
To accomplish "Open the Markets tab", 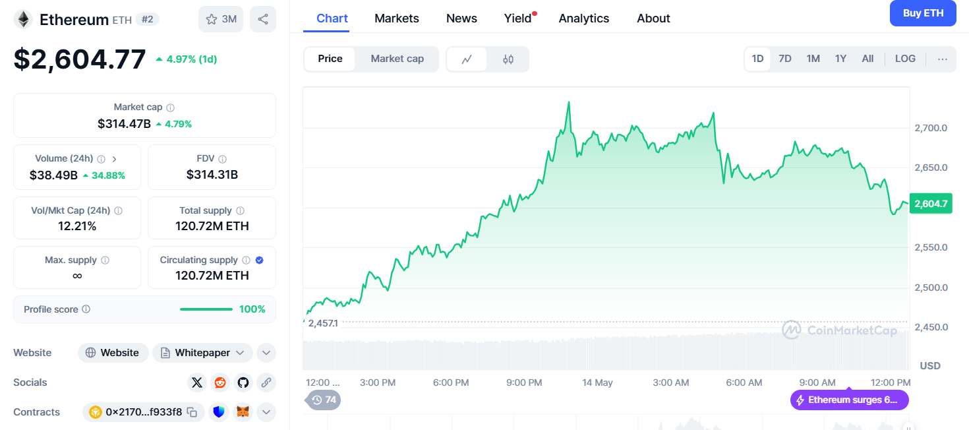I will [397, 18].
